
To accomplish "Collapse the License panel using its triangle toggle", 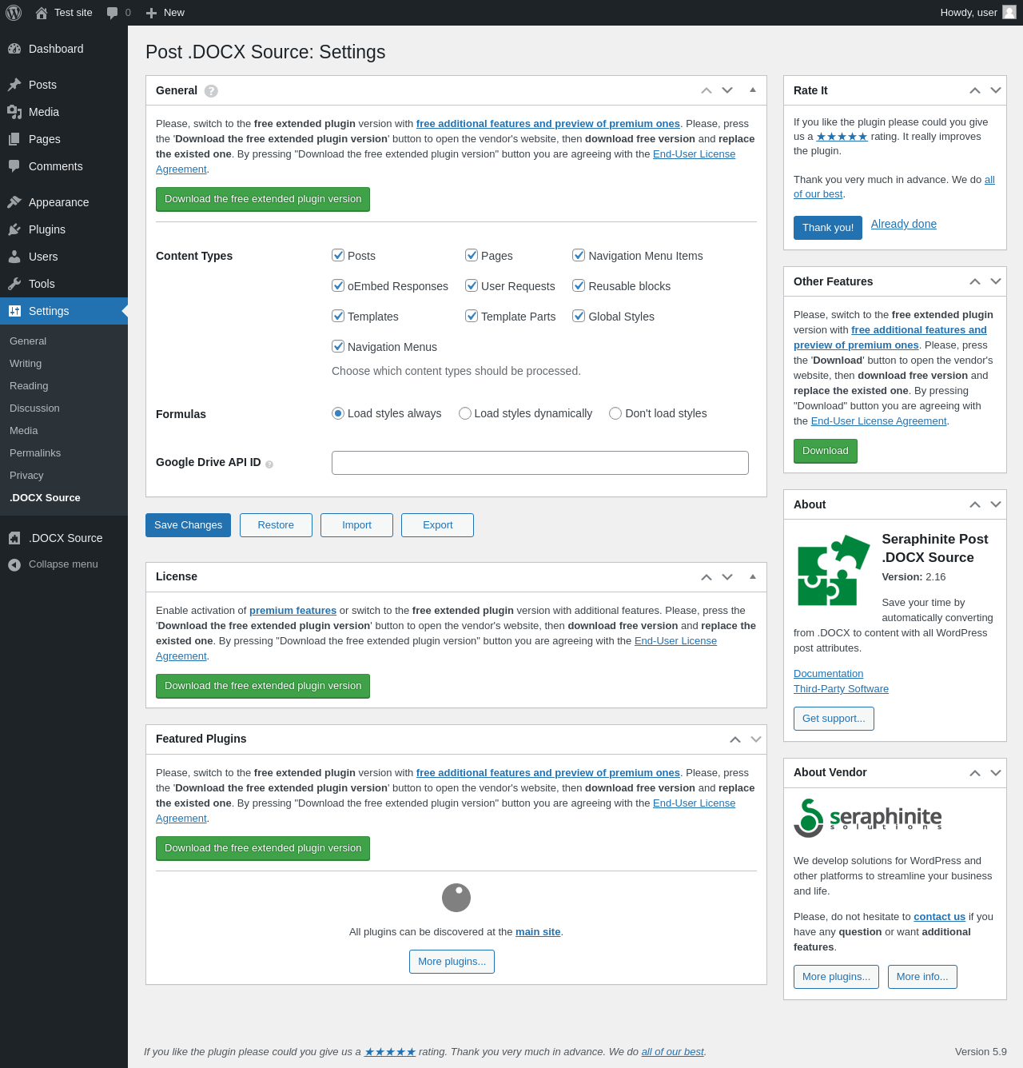I will (753, 576).
